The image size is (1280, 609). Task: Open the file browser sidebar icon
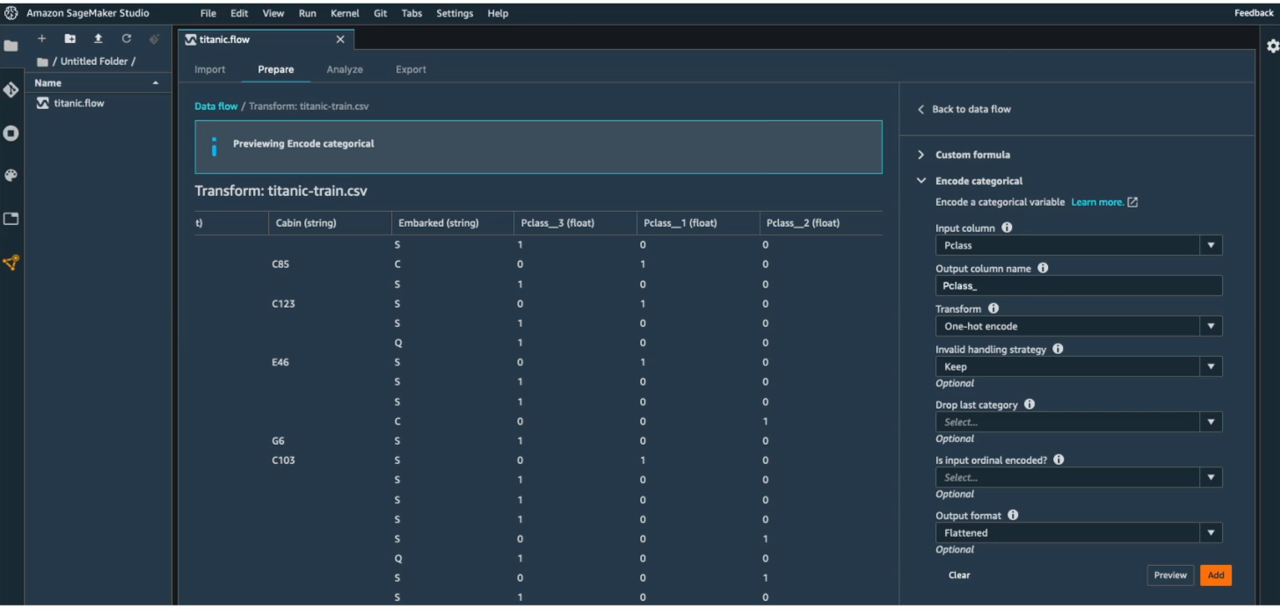(11, 46)
